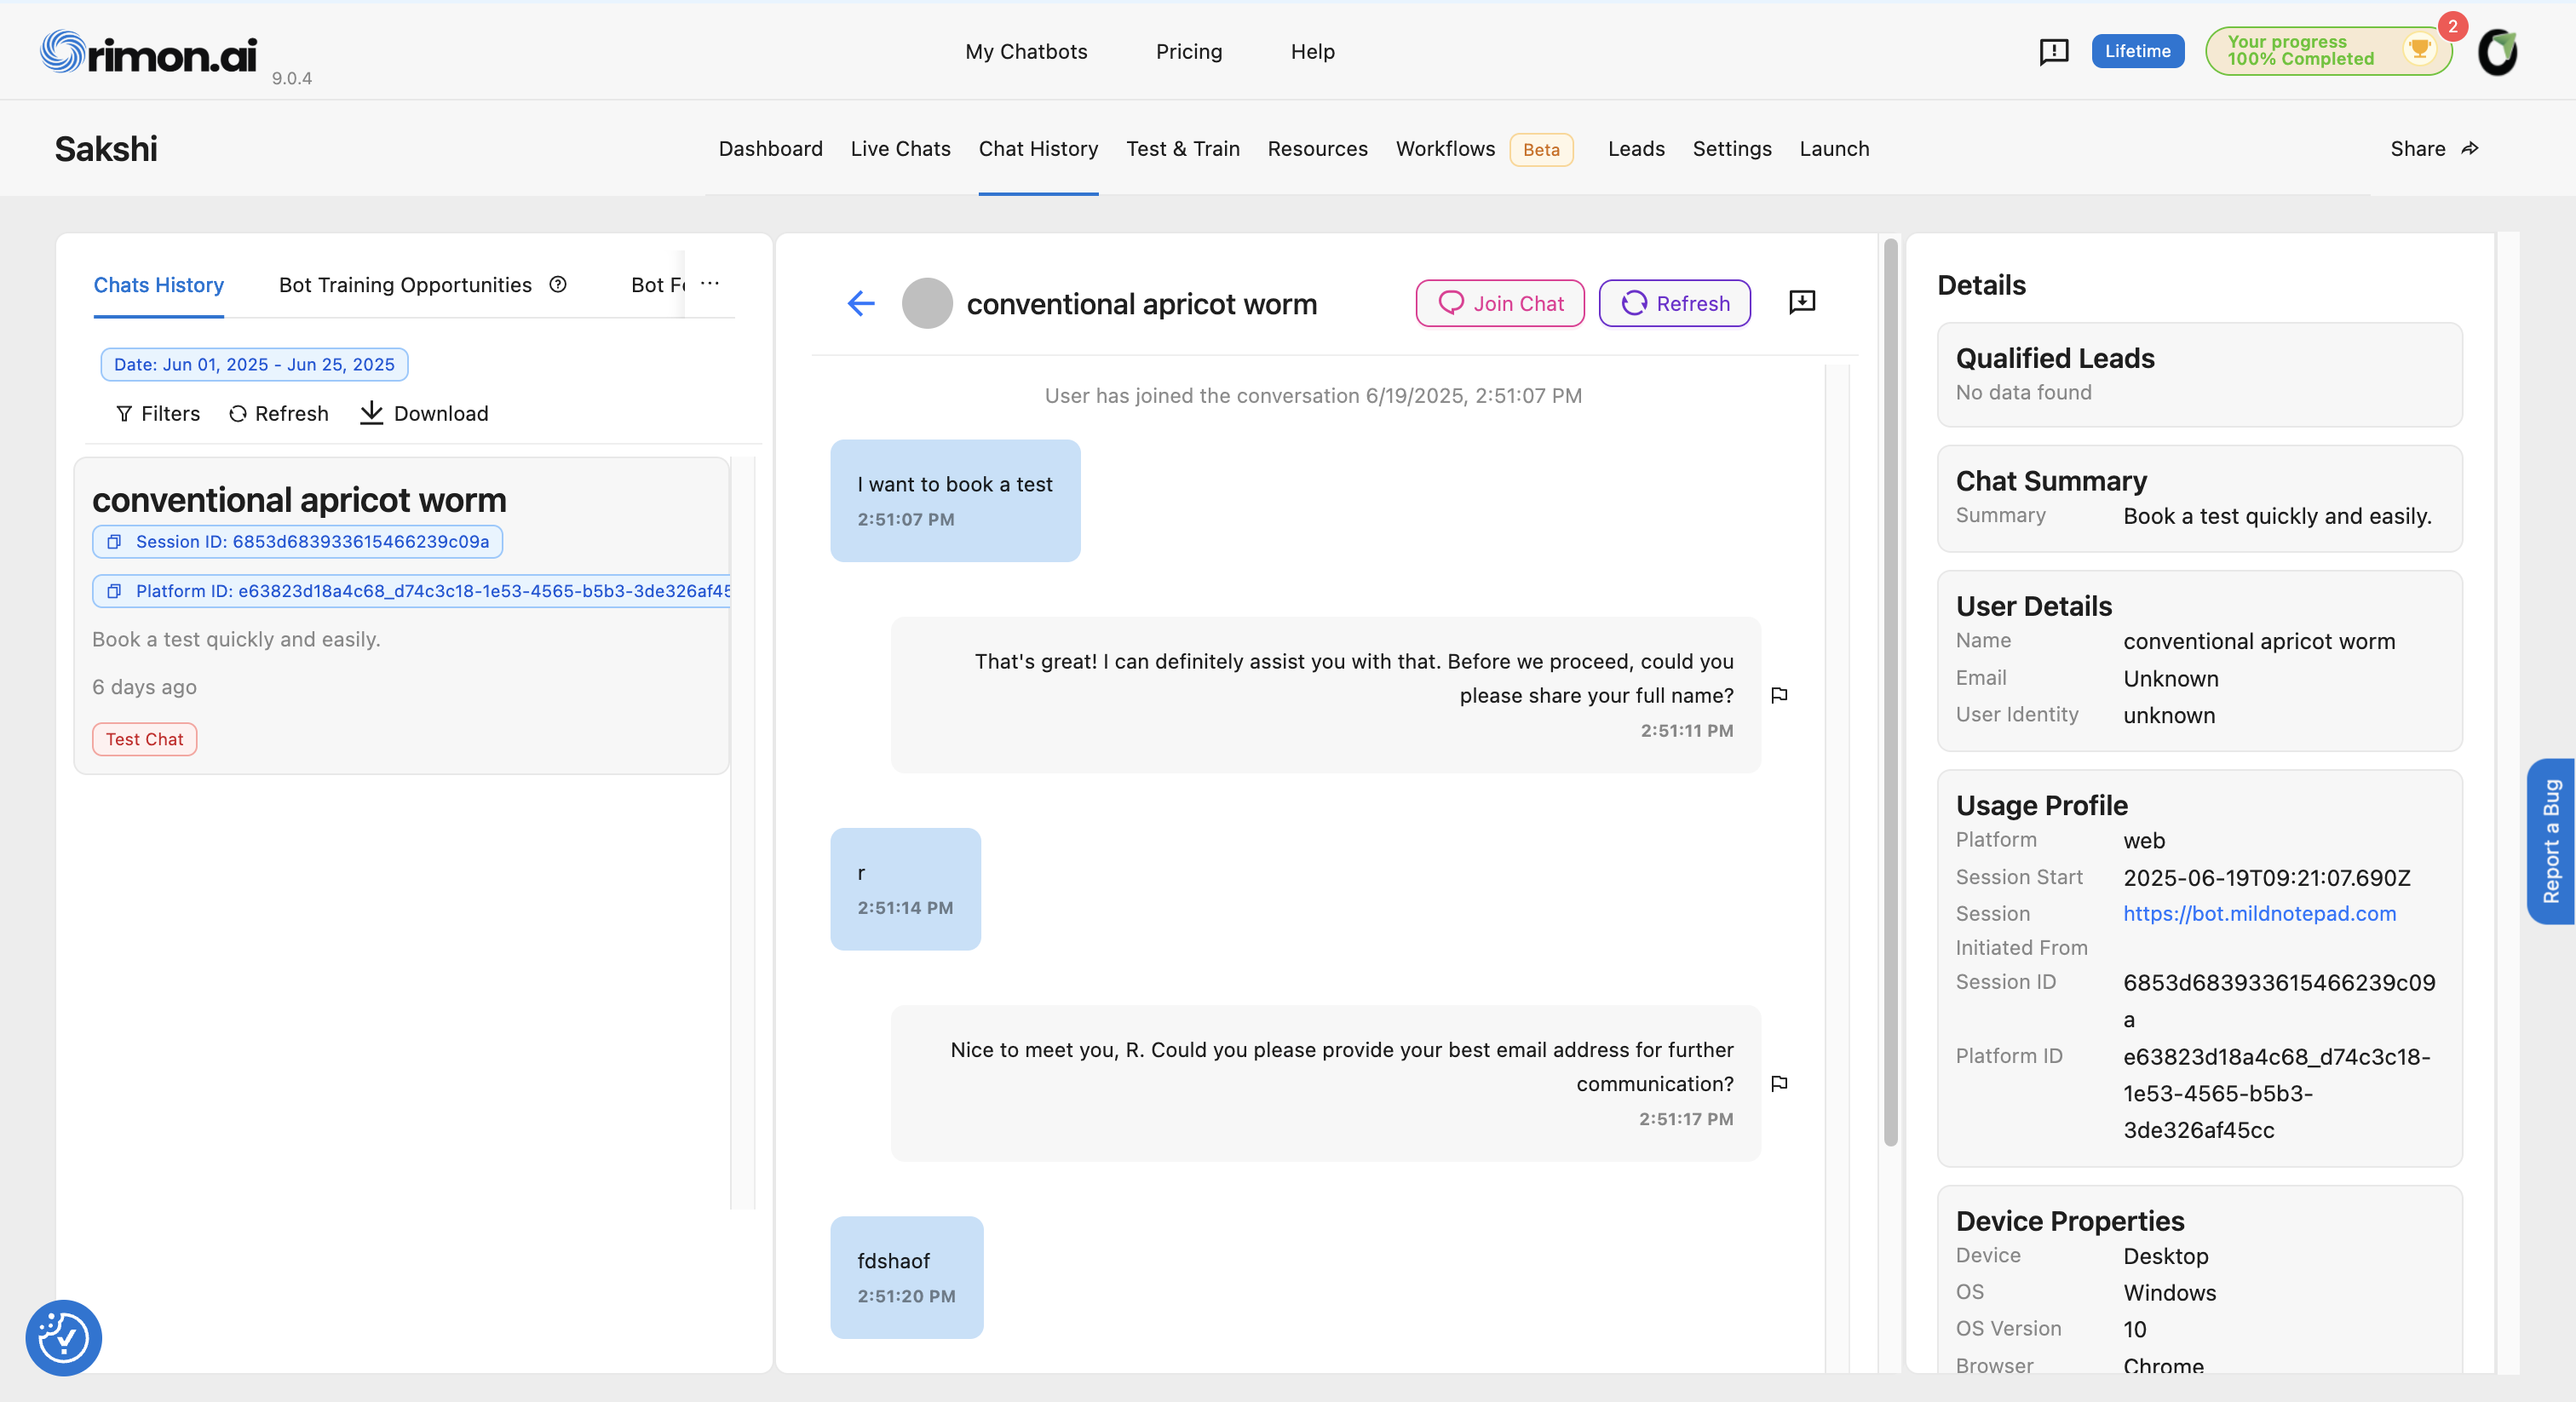Click the Refresh button in conversation header
This screenshot has height=1402, width=2576.
point(1675,303)
